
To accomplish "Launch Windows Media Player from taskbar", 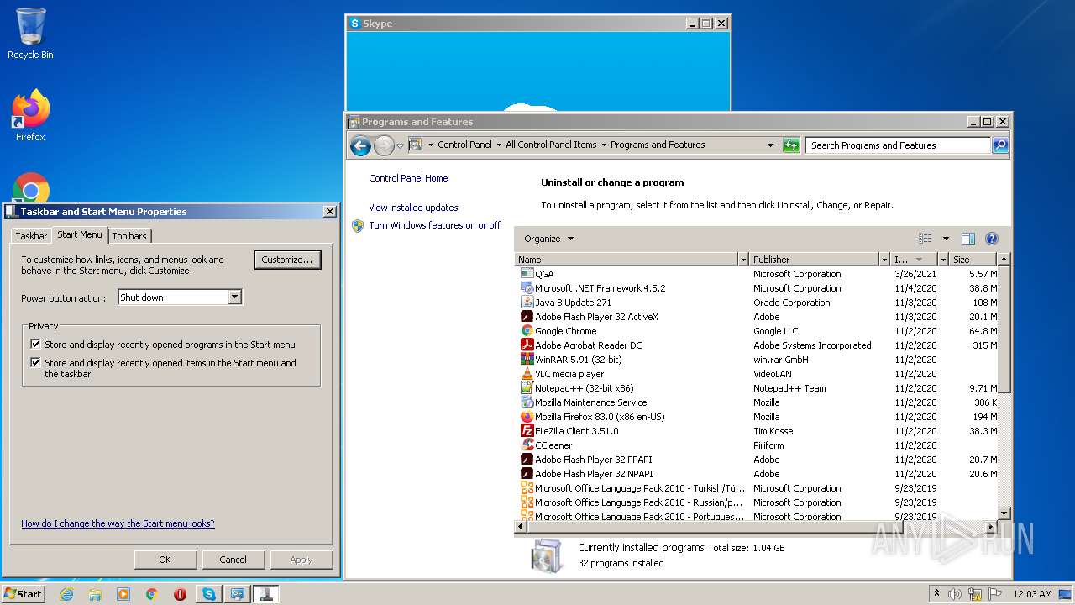I will coord(123,594).
